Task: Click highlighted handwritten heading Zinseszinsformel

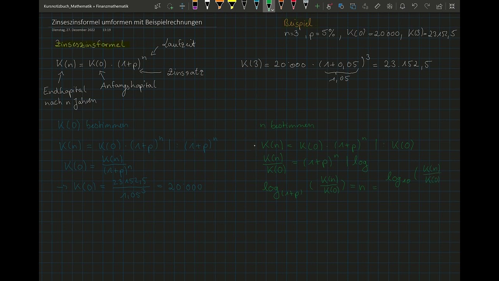Action: click(x=90, y=44)
